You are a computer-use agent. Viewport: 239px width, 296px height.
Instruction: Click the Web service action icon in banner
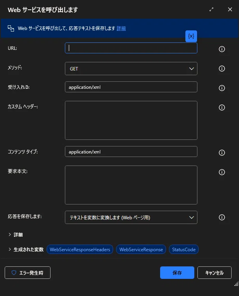click(11, 28)
